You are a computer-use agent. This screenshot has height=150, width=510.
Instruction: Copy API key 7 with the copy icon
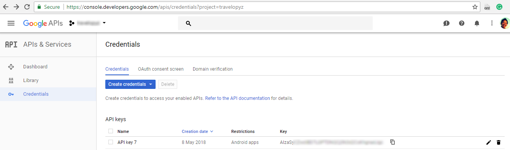[x=392, y=142]
